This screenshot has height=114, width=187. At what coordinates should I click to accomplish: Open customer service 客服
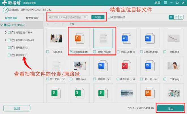pyautogui.click(x=158, y=3)
